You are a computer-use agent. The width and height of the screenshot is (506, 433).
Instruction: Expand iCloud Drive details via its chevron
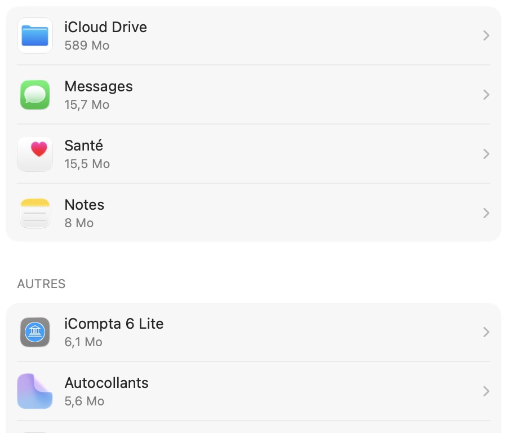486,36
